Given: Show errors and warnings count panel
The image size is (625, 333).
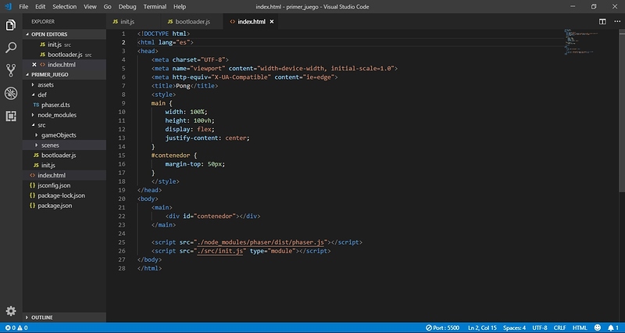Looking at the screenshot, I should pyautogui.click(x=17, y=328).
